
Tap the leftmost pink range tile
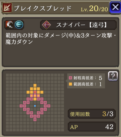point(21,106)
